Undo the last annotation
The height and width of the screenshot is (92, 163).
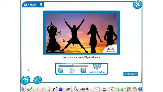tap(117, 89)
